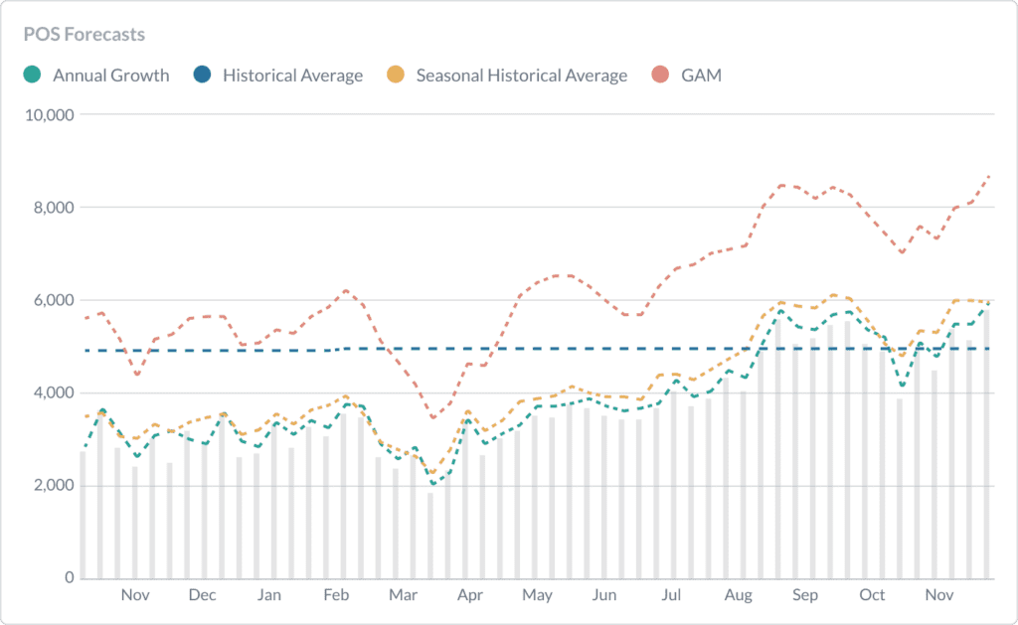Click the Historical Average blue legend dot

coord(203,76)
